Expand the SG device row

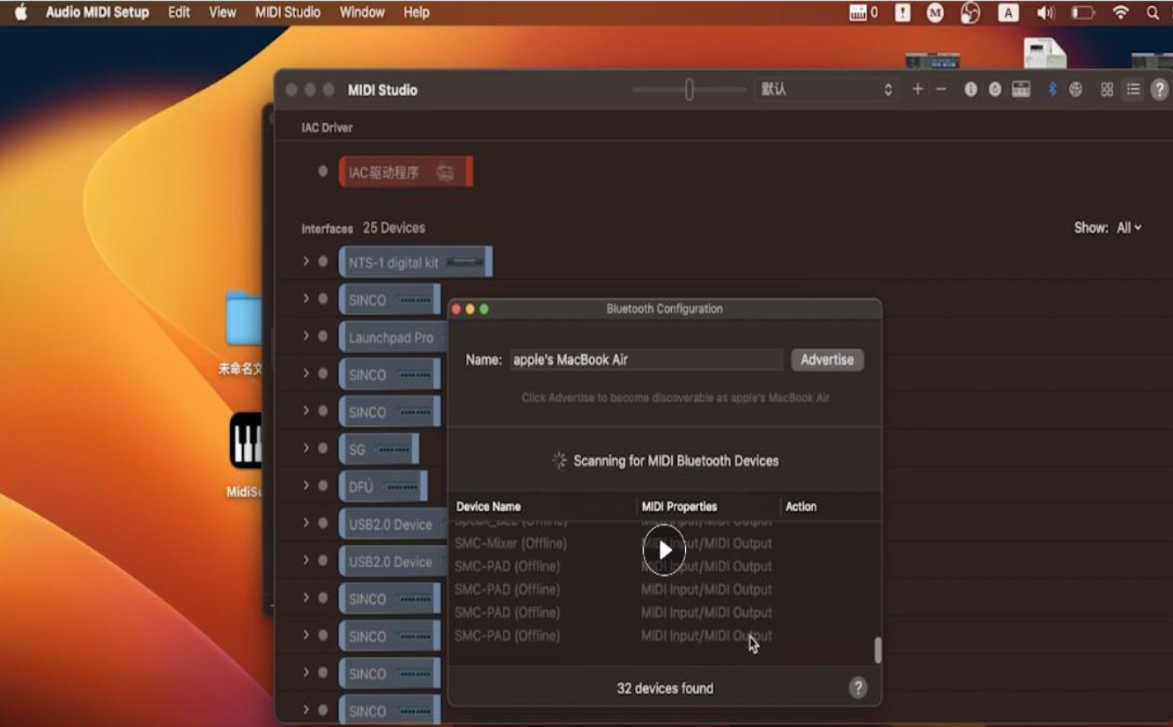click(x=306, y=448)
